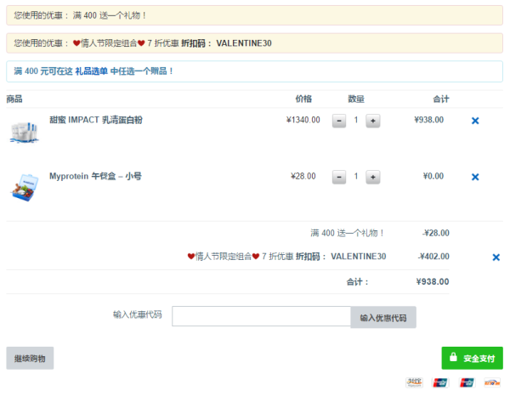Click the 继续购物 continue shopping button

coord(30,359)
